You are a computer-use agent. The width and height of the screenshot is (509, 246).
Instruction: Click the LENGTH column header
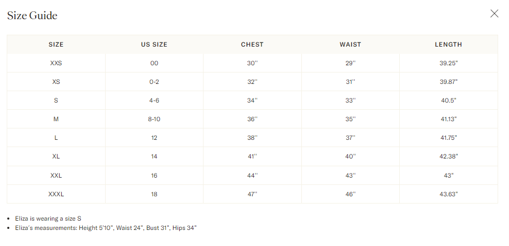448,45
